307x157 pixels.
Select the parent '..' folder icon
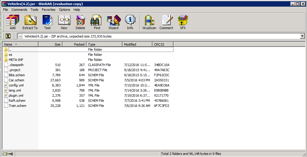pos(6,50)
